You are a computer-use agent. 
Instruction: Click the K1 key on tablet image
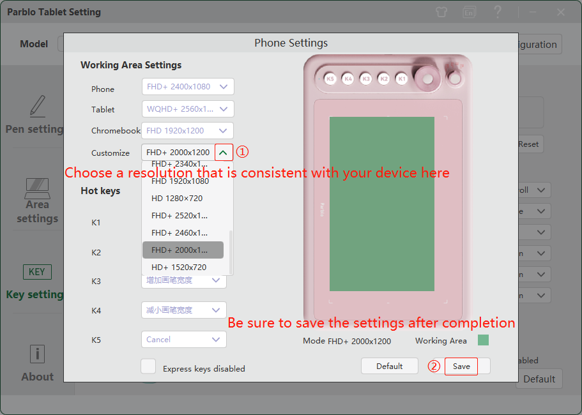(402, 79)
